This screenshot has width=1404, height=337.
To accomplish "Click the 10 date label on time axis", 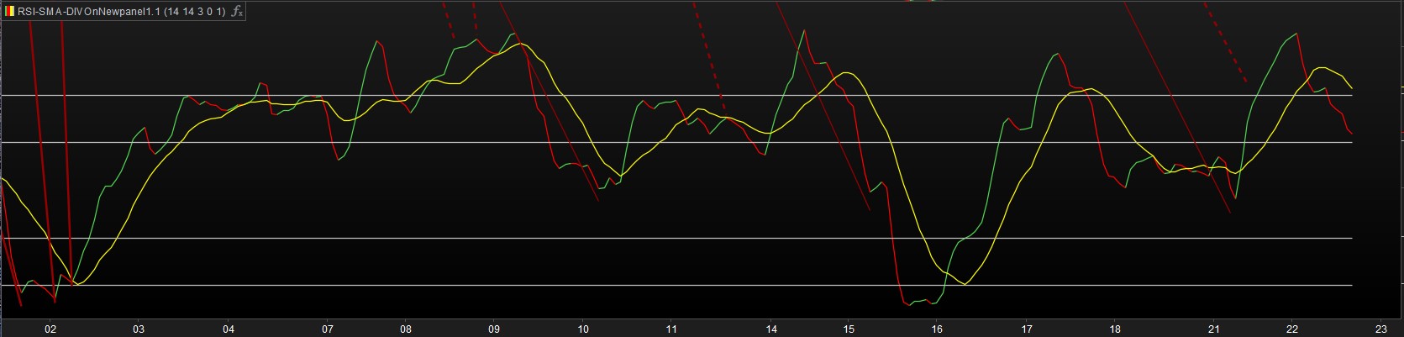I will 583,329.
